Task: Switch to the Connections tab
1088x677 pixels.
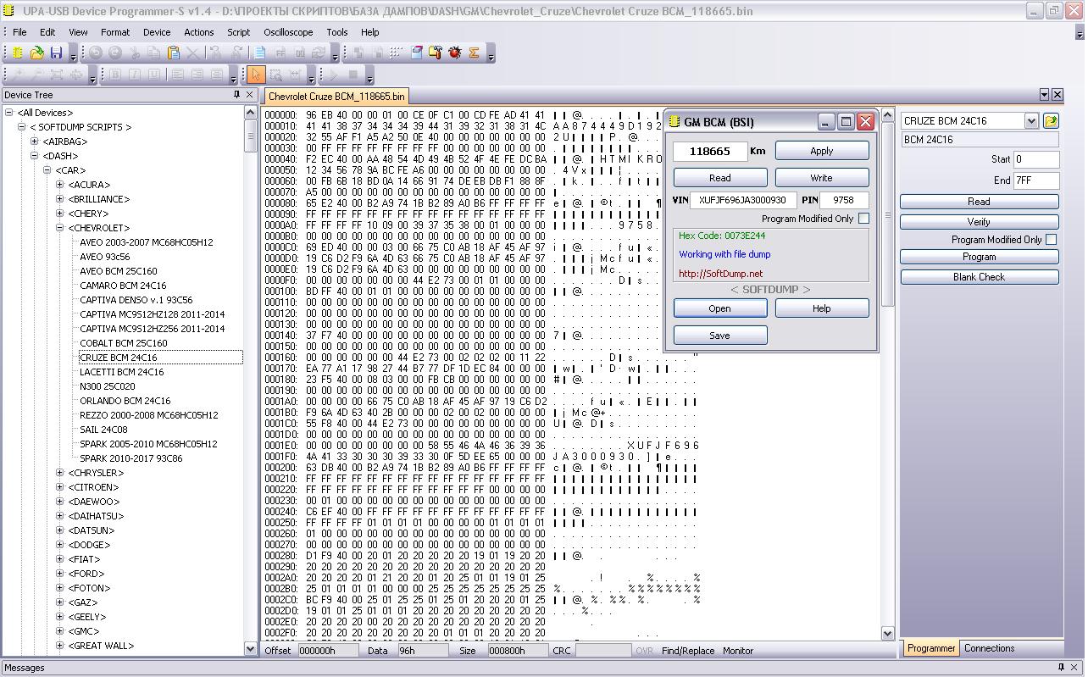Action: (x=989, y=648)
